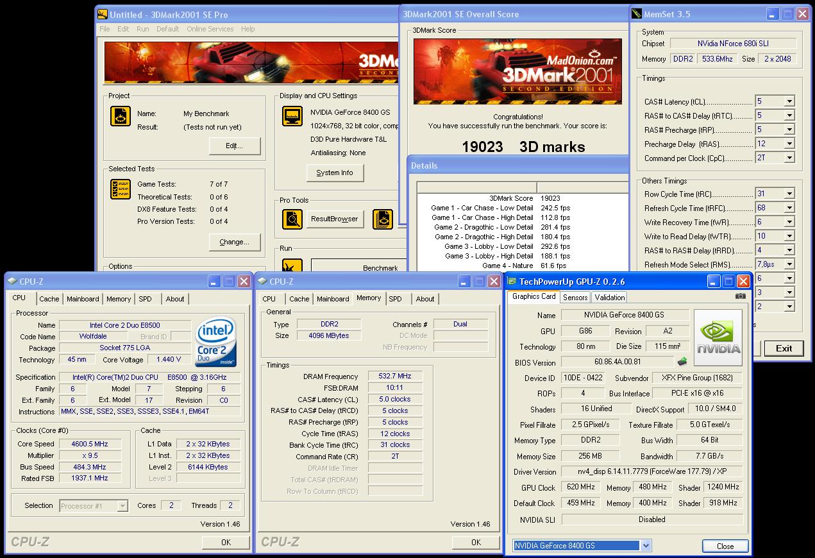Open the Online Services menu
This screenshot has width=815, height=558.
210,29
